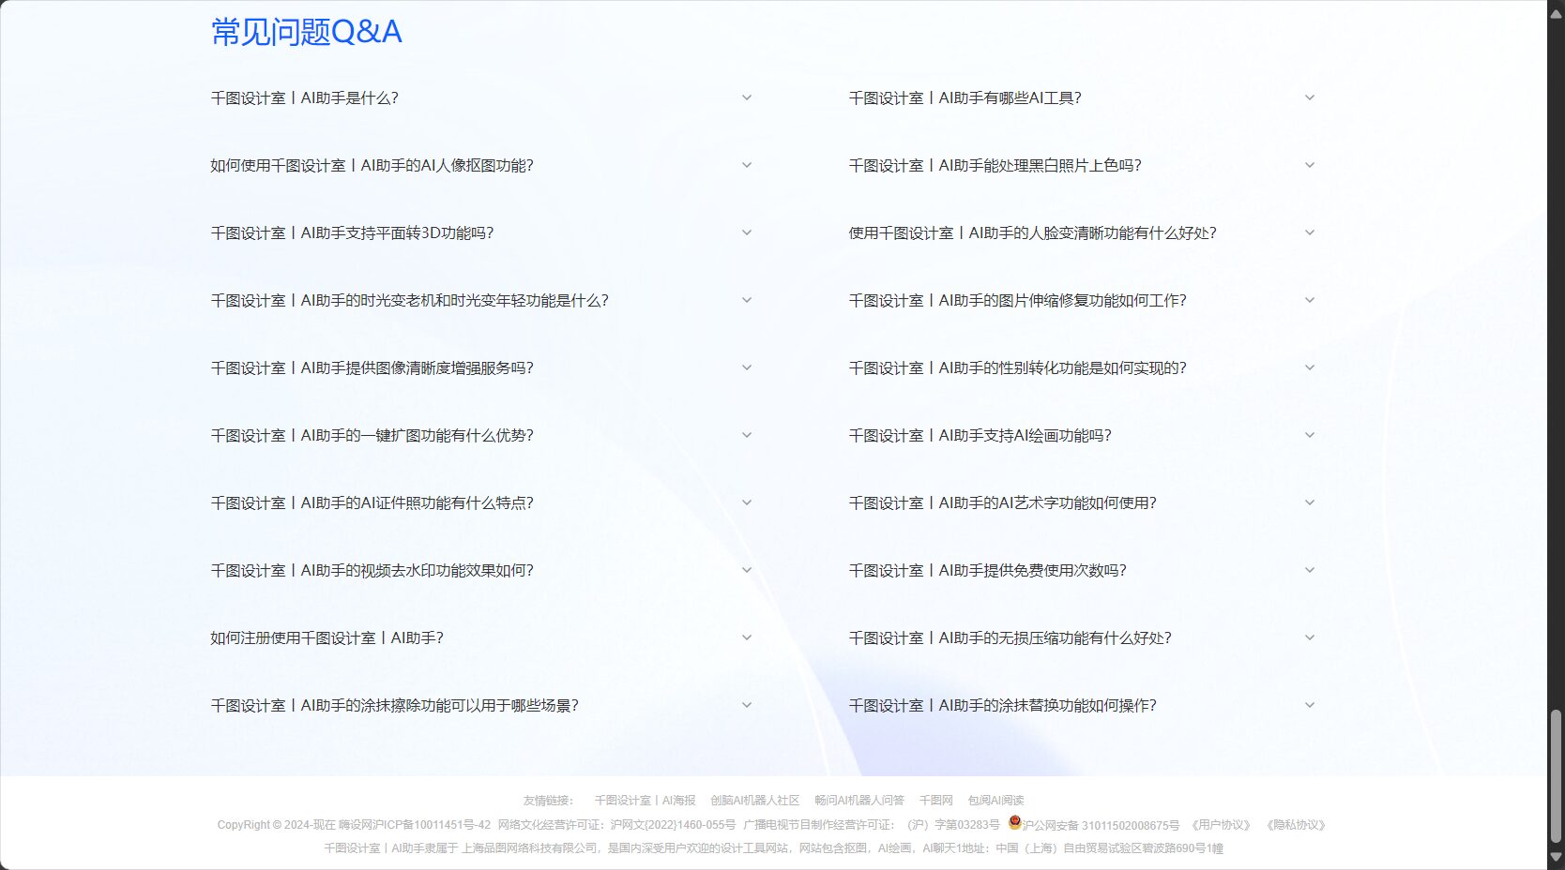This screenshot has width=1565, height=870.
Task: Expand chevron for 平面转3D功能 question
Action: pyautogui.click(x=747, y=232)
